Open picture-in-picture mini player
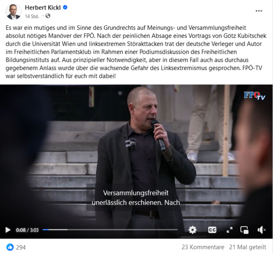Viewport: 273px width, 254px height. pos(244,230)
